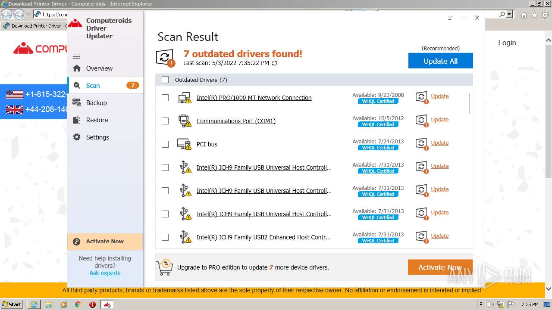Click WHQL Certified badge on PCI bus row
552x310 pixels.
[378, 148]
